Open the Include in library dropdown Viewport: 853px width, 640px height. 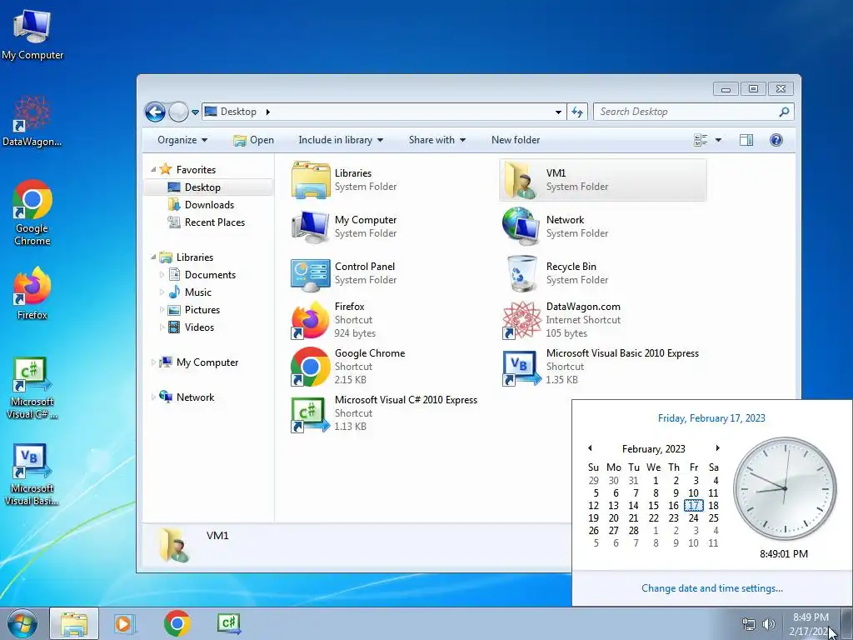[341, 140]
